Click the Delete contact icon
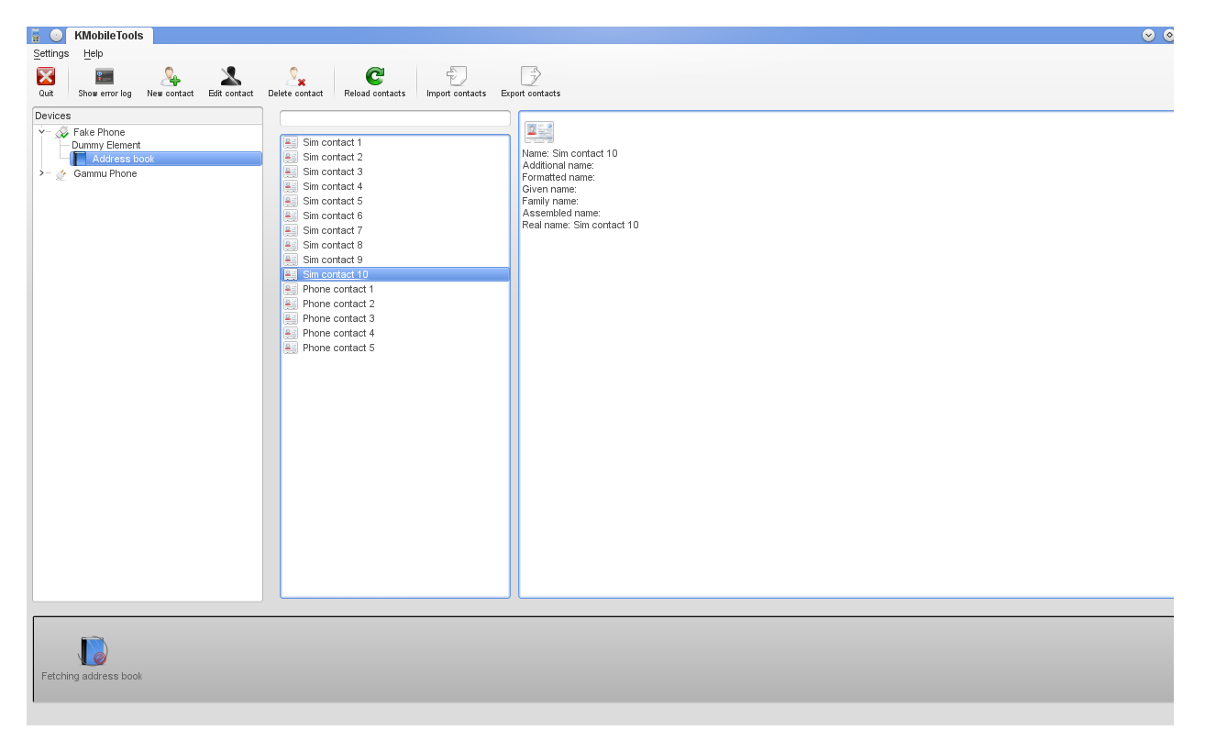Image resolution: width=1227 pixels, height=752 pixels. 295,77
